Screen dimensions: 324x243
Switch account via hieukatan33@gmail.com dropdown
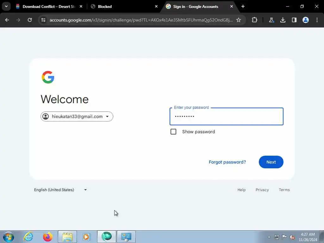point(77,116)
